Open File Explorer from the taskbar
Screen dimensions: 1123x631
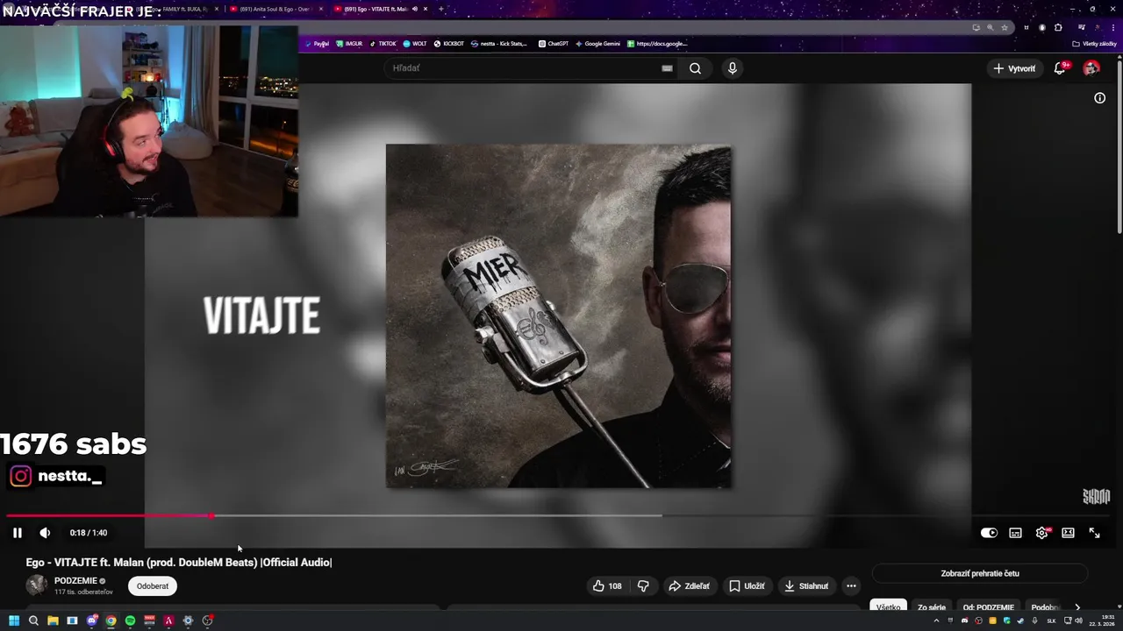click(x=53, y=620)
